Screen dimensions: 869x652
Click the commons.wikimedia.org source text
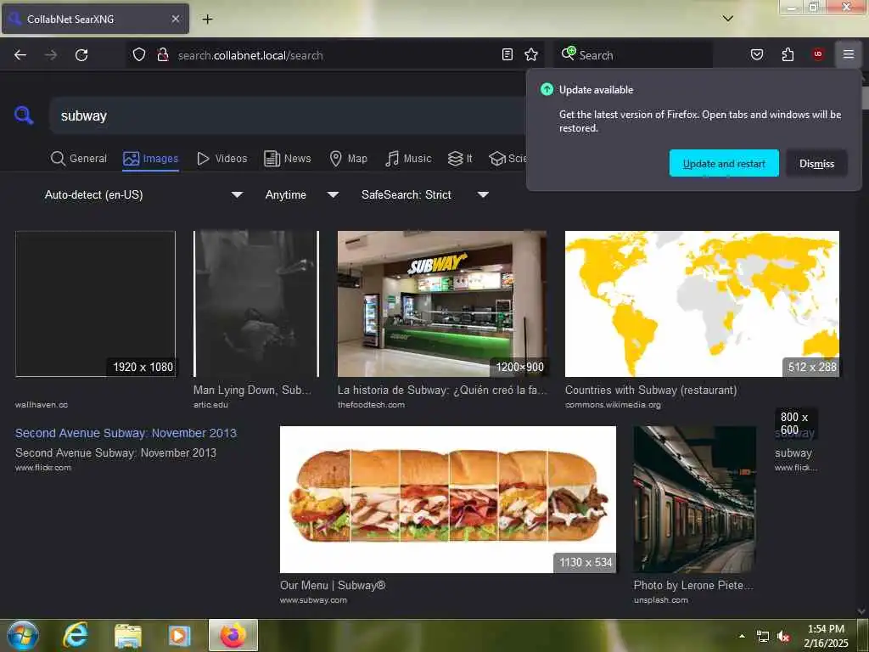(x=613, y=405)
